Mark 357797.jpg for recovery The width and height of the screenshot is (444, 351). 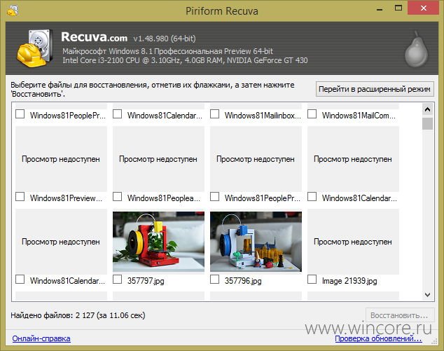117,280
